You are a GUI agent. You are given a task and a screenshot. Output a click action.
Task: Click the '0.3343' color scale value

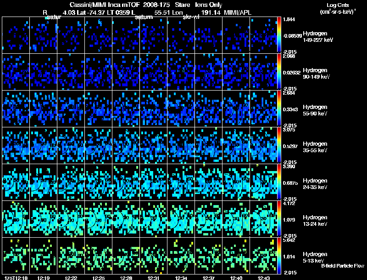click(x=290, y=109)
